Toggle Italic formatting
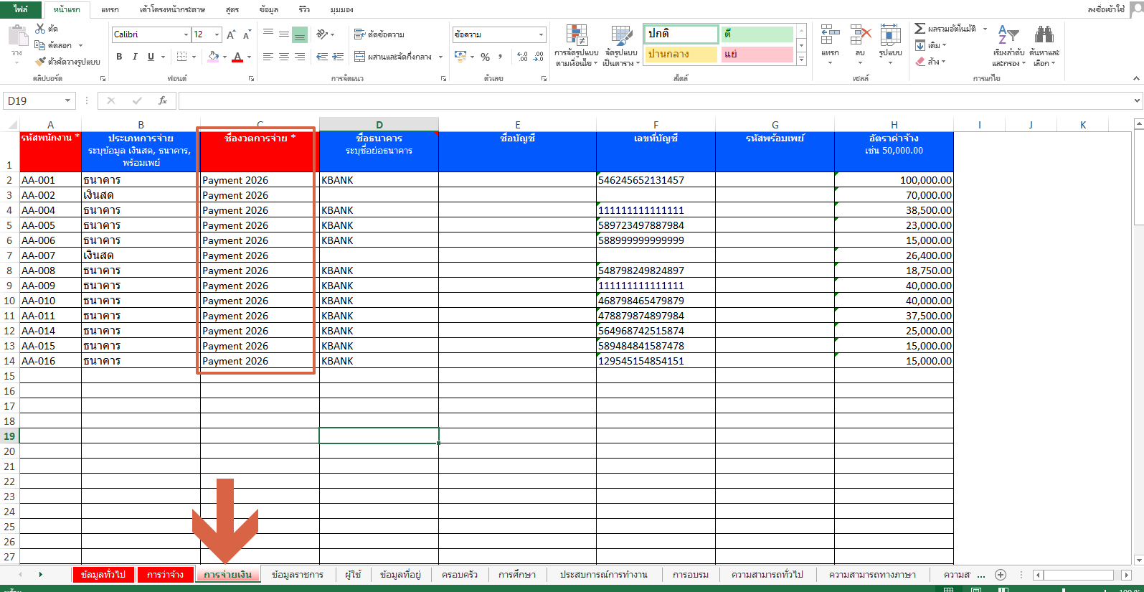This screenshot has width=1144, height=592. (135, 57)
